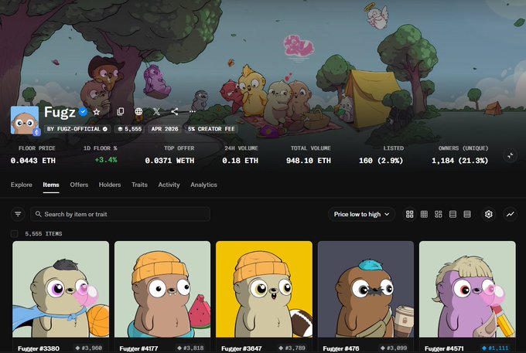This screenshot has height=353, width=526.
Task: Click the #3,960 rarity rank badge
Action: (89, 348)
